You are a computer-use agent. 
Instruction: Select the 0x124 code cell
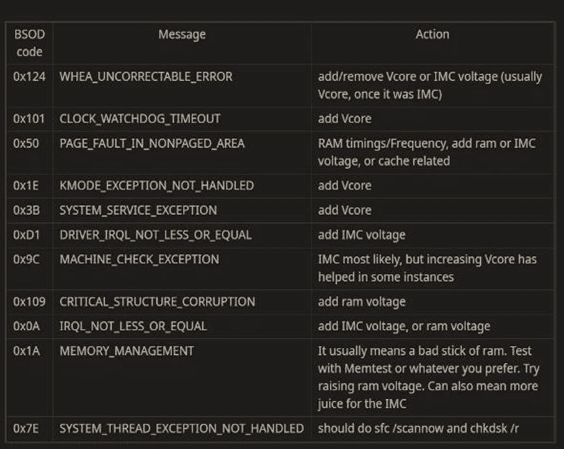(29, 76)
